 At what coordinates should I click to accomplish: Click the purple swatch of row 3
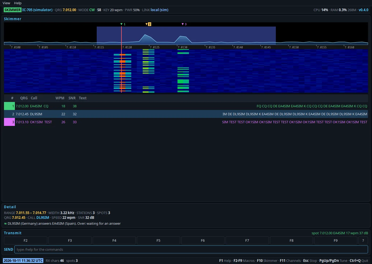pos(9,122)
